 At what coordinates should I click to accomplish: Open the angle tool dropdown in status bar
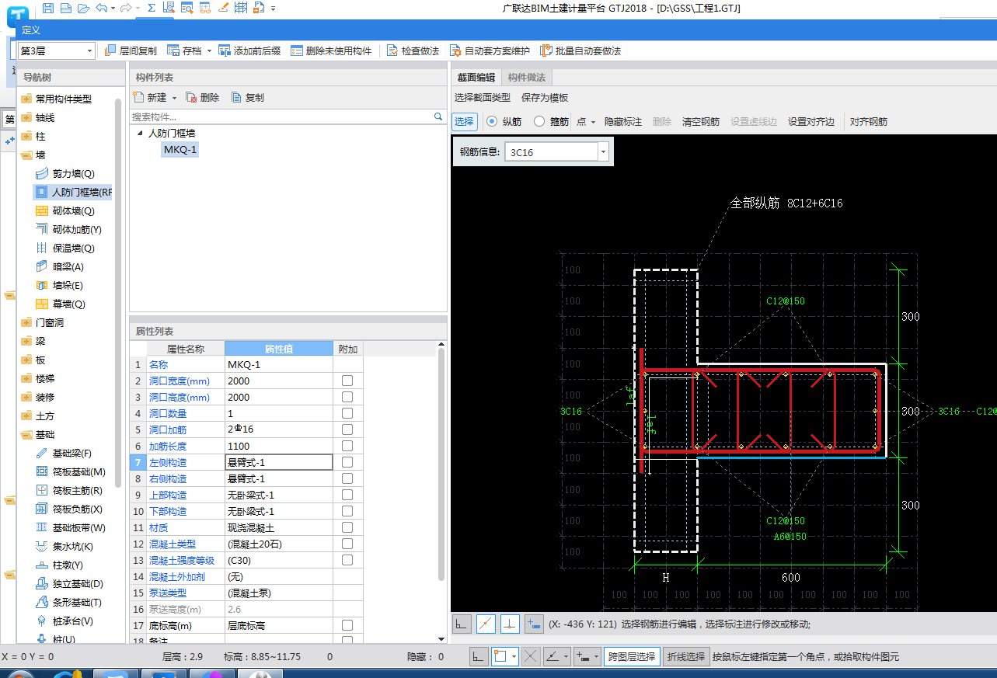click(x=564, y=656)
